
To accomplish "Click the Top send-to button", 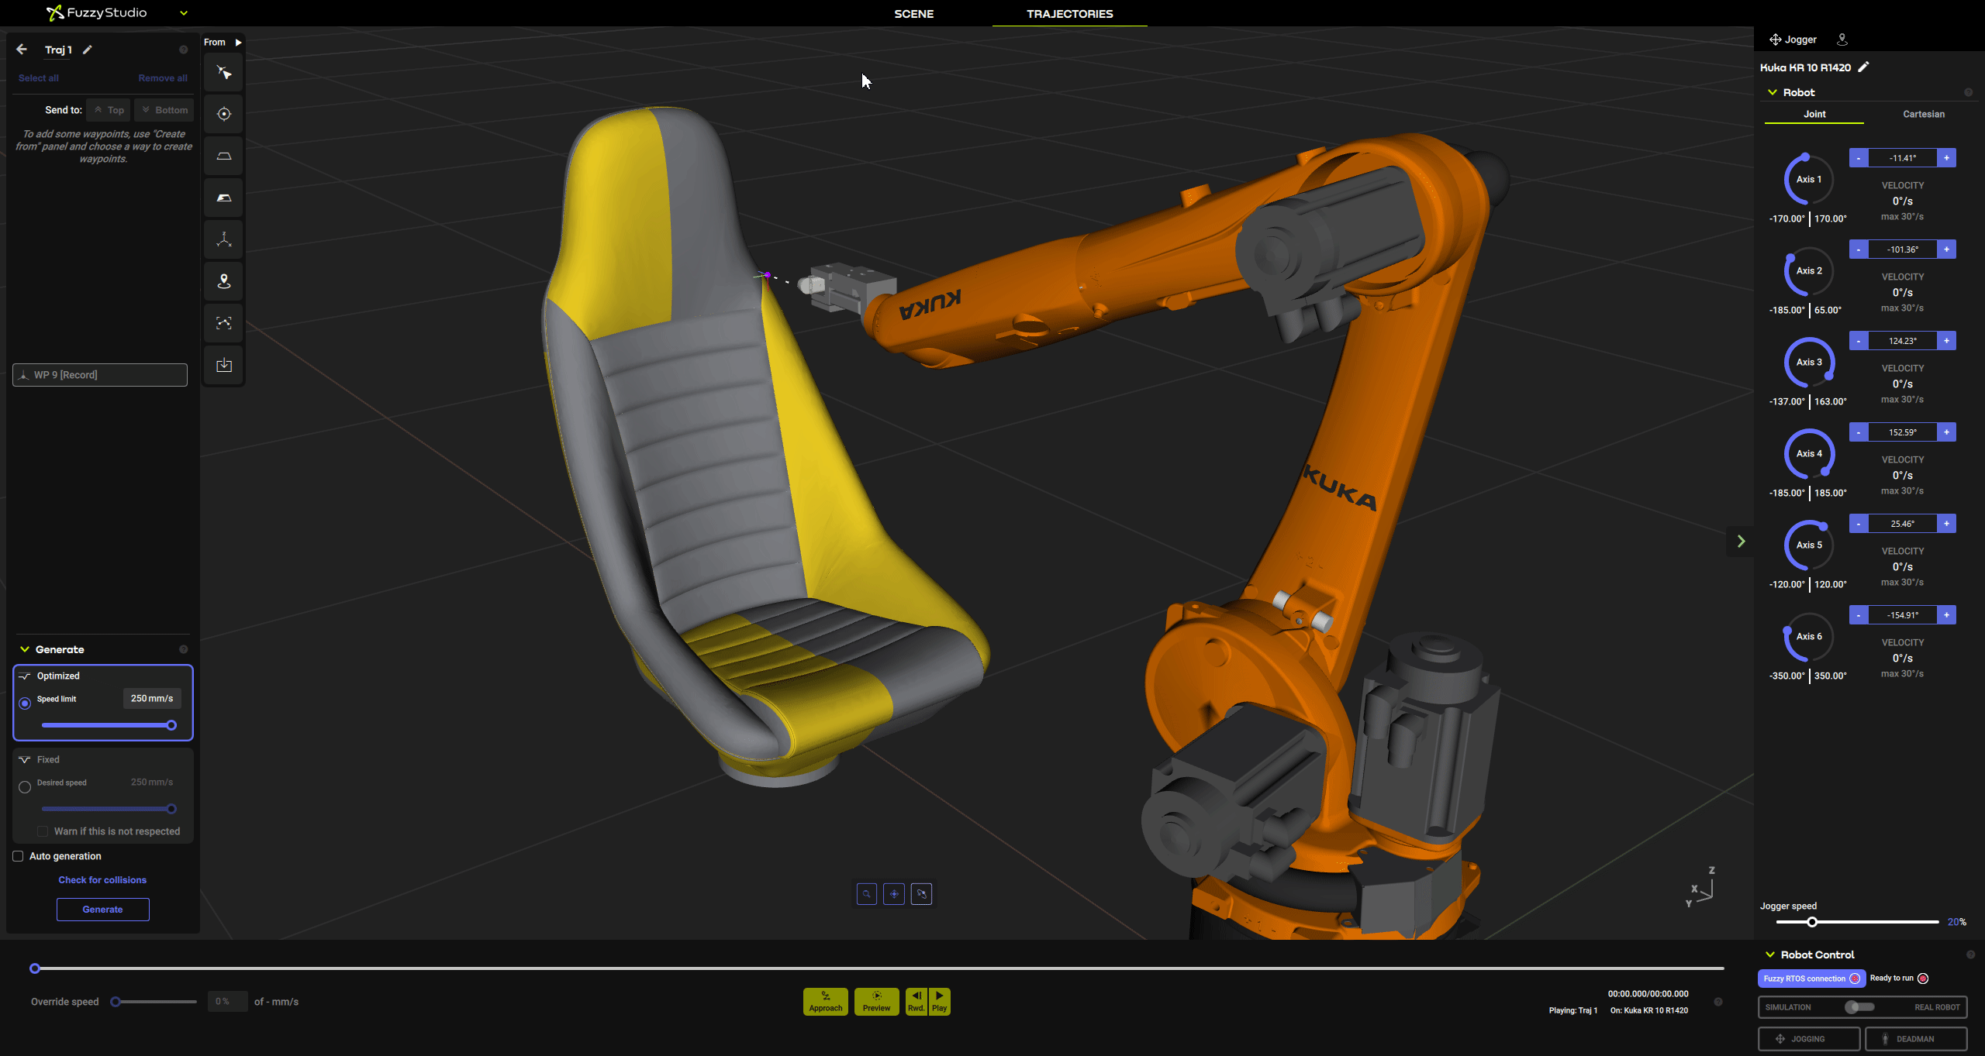I will pos(109,110).
